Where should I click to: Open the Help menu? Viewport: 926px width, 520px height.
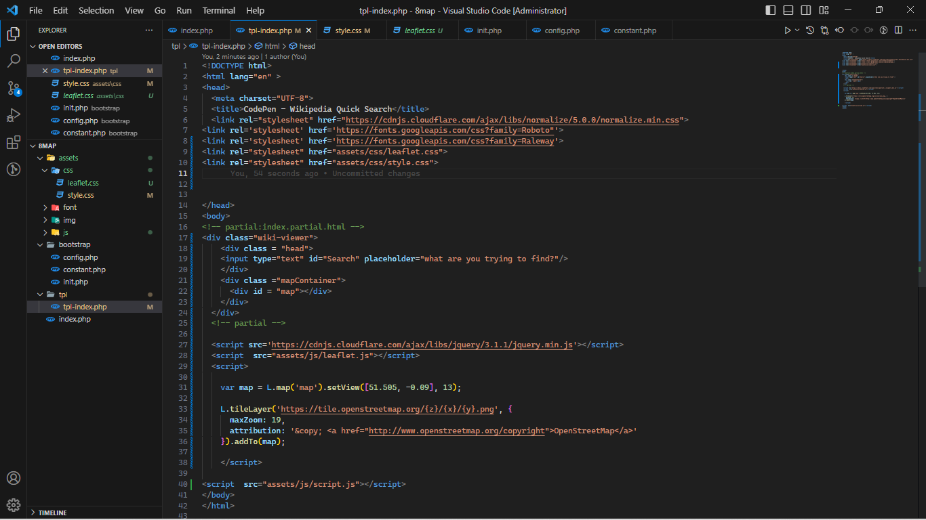(256, 10)
